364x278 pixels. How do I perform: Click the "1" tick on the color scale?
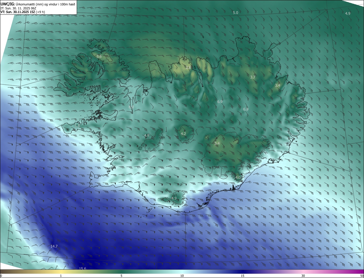coord(61,276)
